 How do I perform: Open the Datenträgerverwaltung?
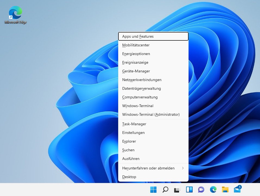[142, 88]
